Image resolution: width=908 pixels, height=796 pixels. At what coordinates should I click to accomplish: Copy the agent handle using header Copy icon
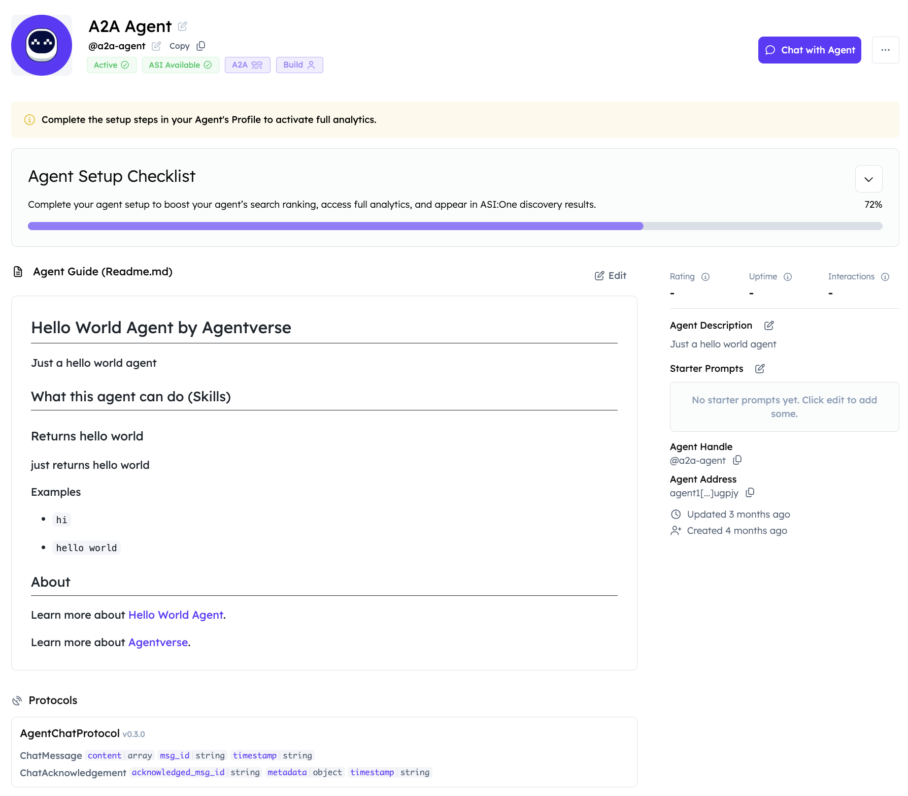[x=201, y=46]
